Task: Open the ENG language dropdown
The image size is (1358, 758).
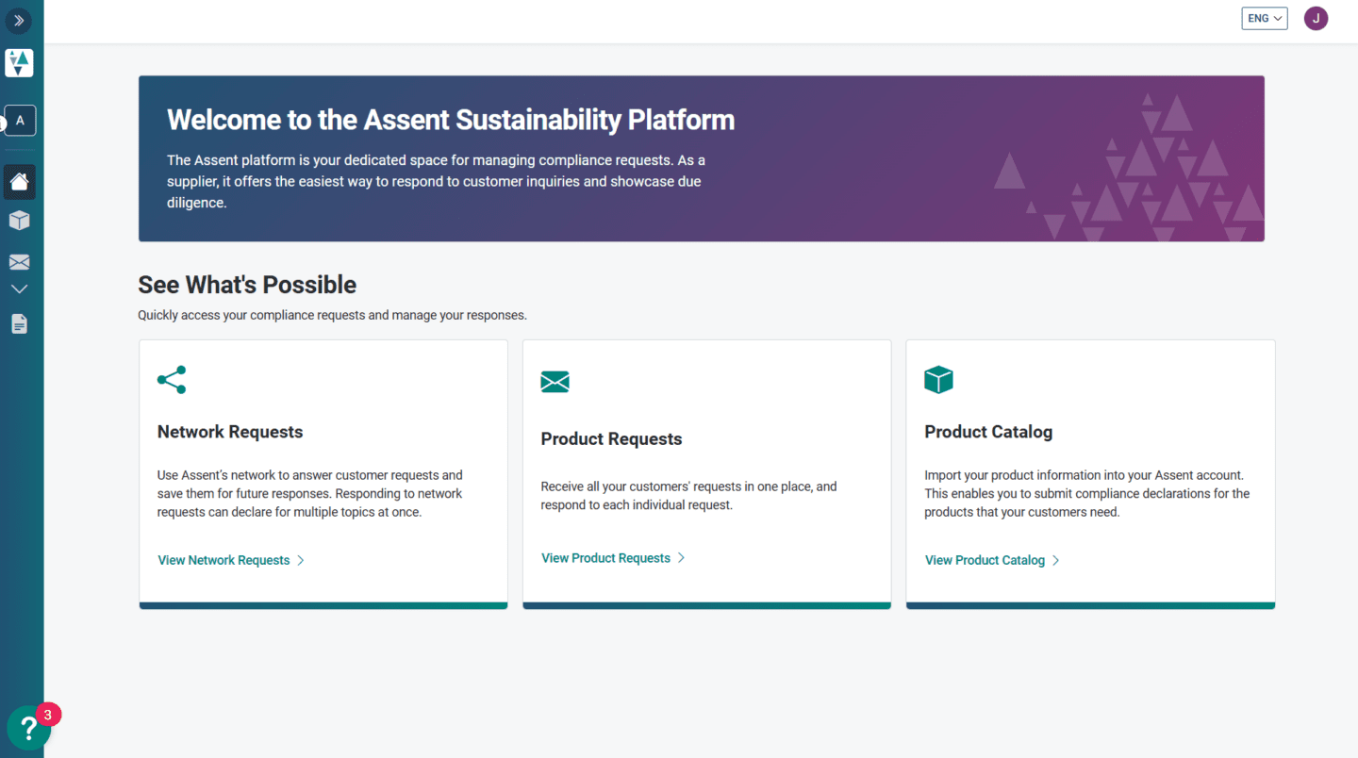Action: pyautogui.click(x=1265, y=18)
